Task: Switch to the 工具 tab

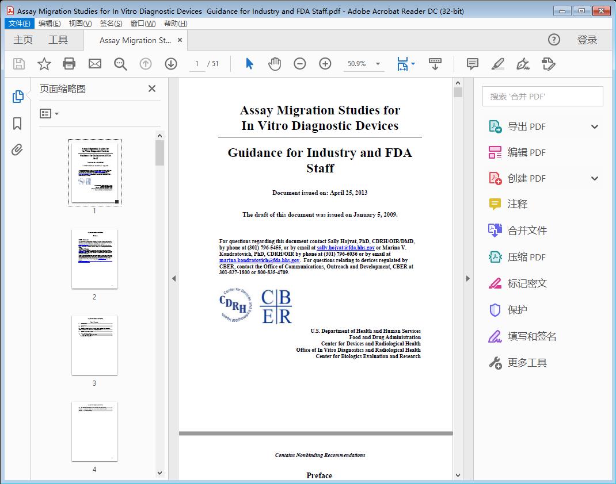Action: (58, 40)
